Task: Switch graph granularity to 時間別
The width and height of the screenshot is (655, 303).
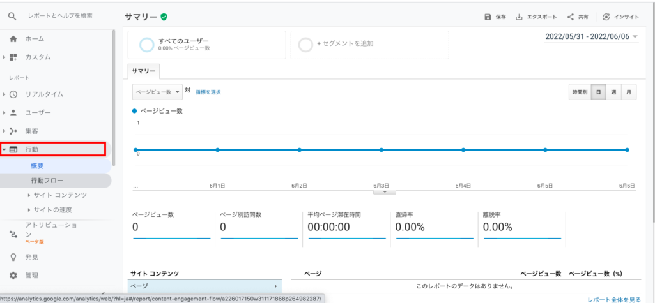Action: pos(580,92)
